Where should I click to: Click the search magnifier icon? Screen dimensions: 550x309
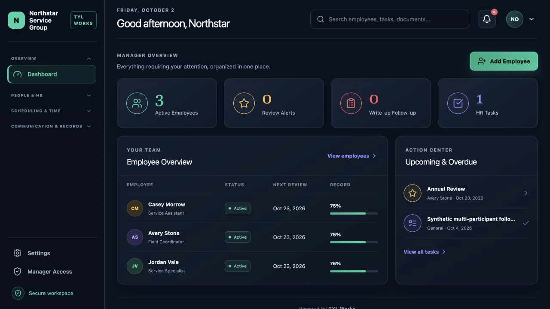pos(321,19)
